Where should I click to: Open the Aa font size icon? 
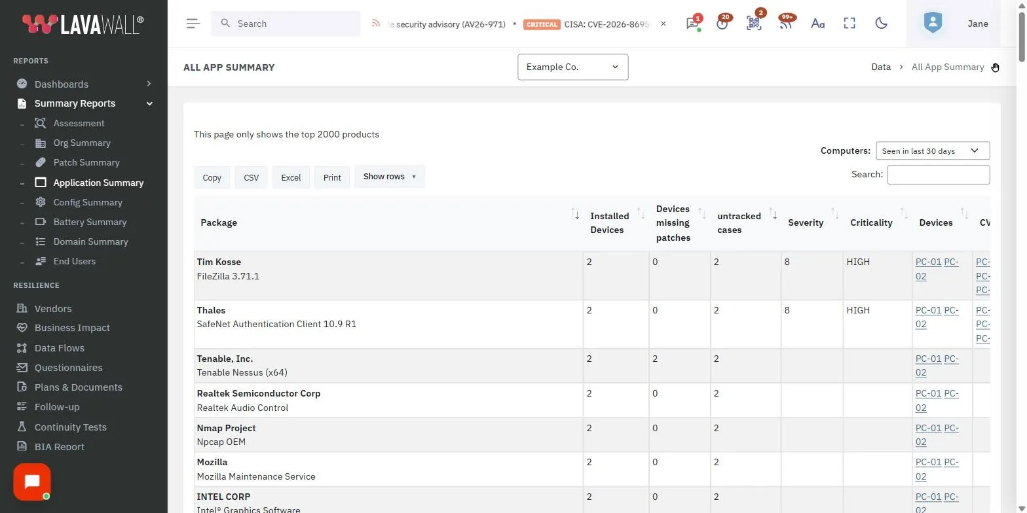(817, 24)
